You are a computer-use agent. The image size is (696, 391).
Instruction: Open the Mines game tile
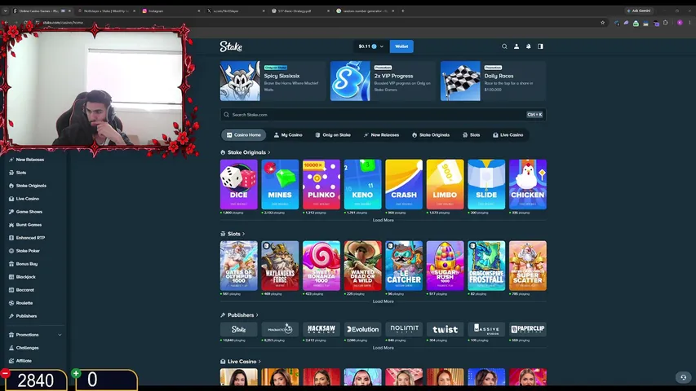click(x=280, y=184)
